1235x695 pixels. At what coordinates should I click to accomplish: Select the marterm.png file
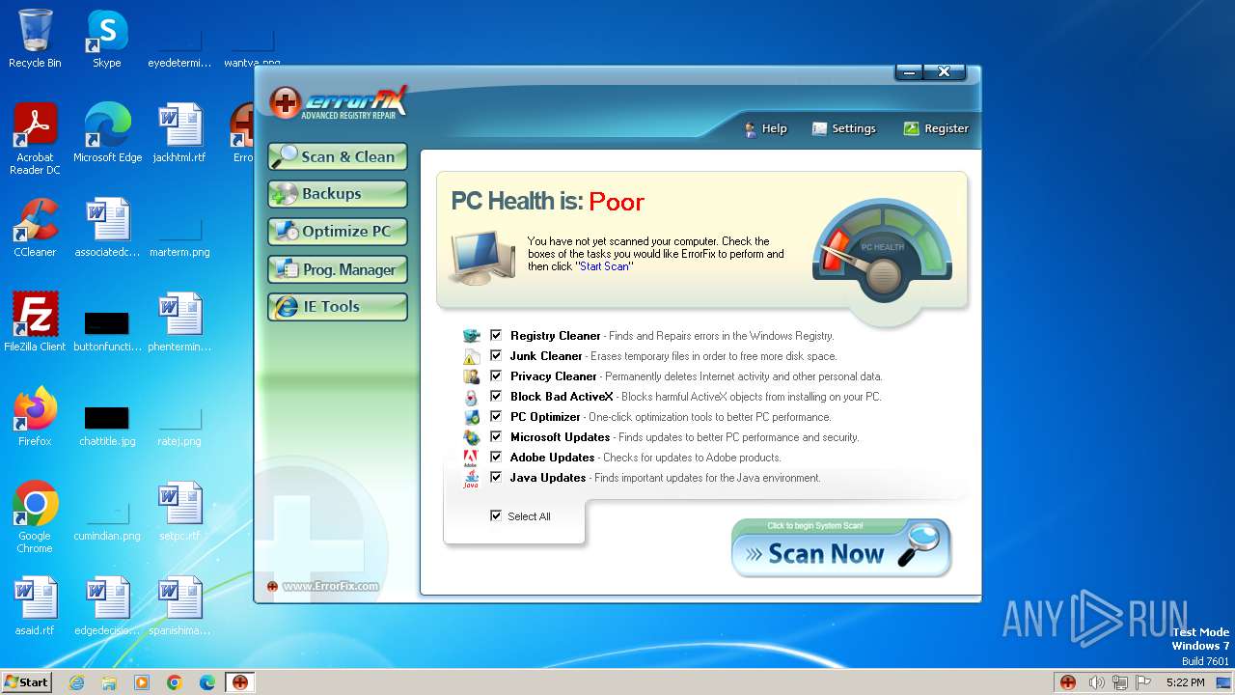pyautogui.click(x=179, y=238)
